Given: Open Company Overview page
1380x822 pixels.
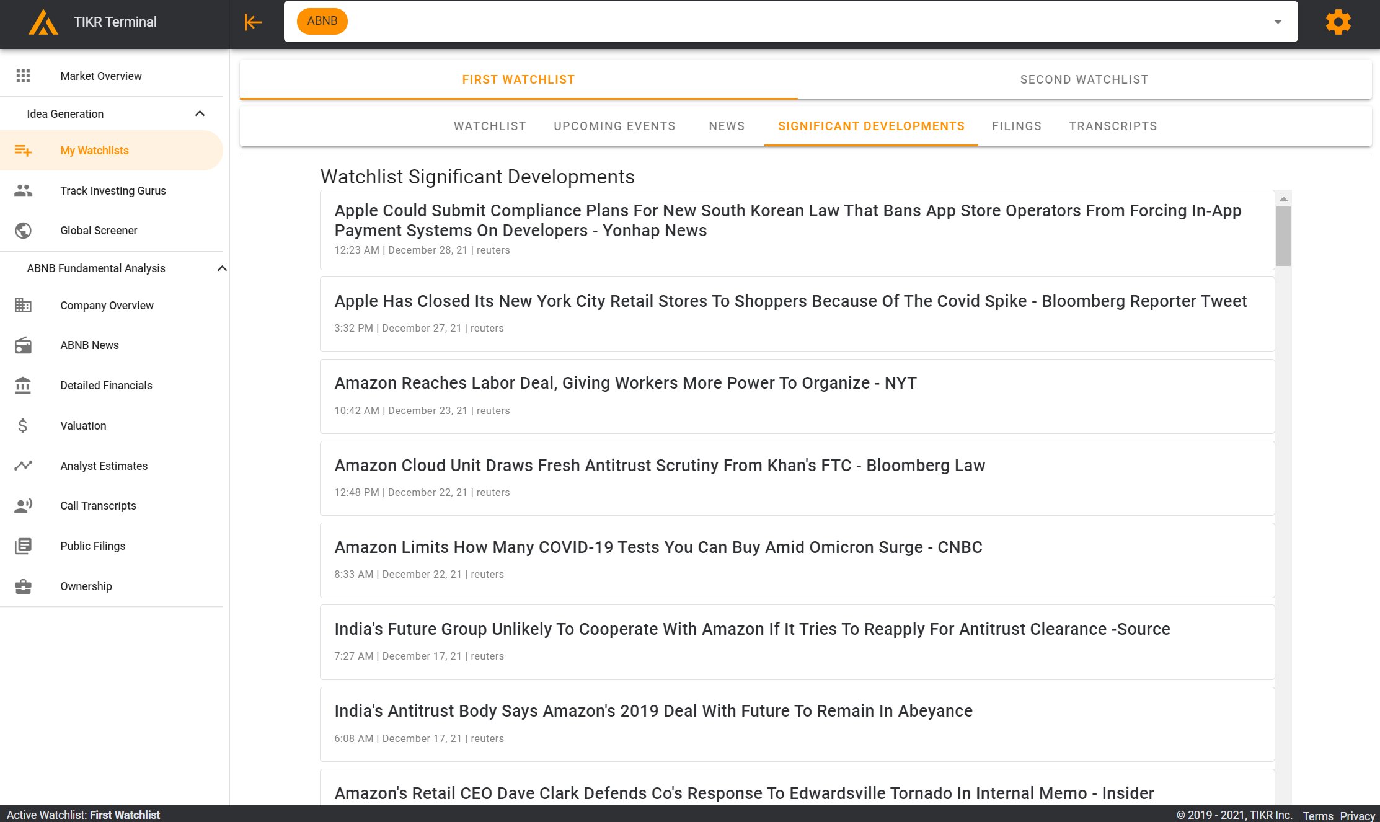Looking at the screenshot, I should [112, 305].
